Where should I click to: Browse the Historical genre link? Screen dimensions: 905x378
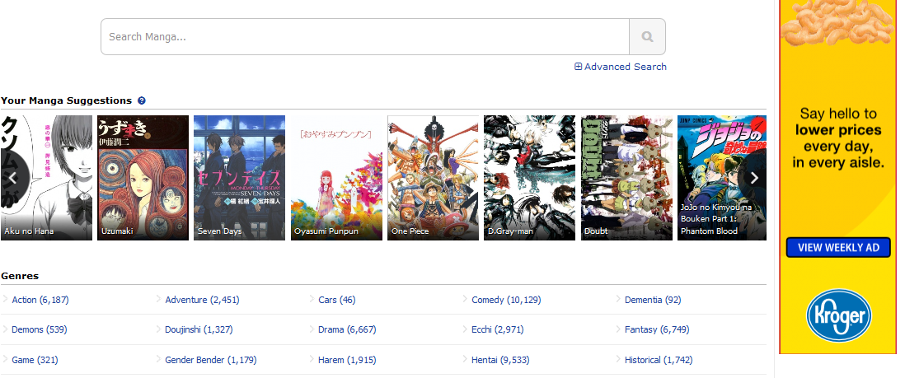click(x=658, y=360)
